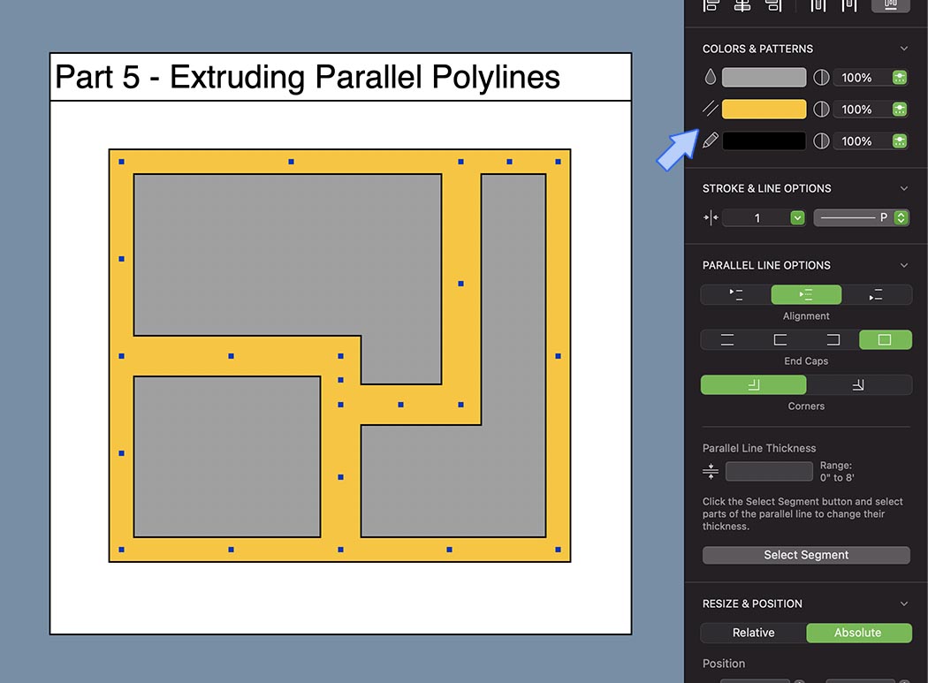Select the fill color droplet icon
928x683 pixels.
(710, 77)
